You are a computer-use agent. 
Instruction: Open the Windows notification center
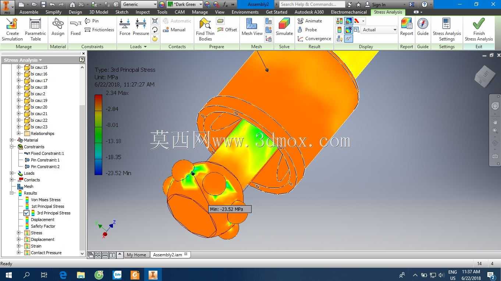pos(491,275)
